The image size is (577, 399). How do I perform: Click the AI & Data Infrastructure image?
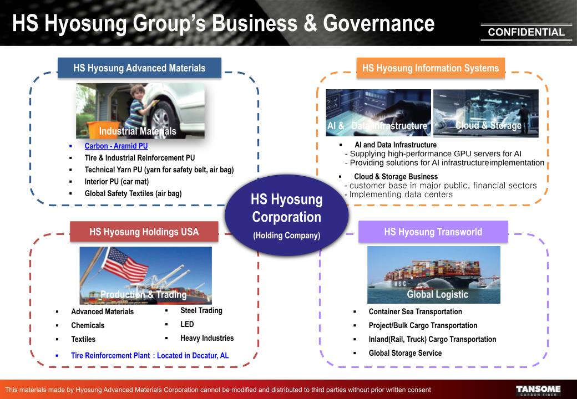coord(378,112)
